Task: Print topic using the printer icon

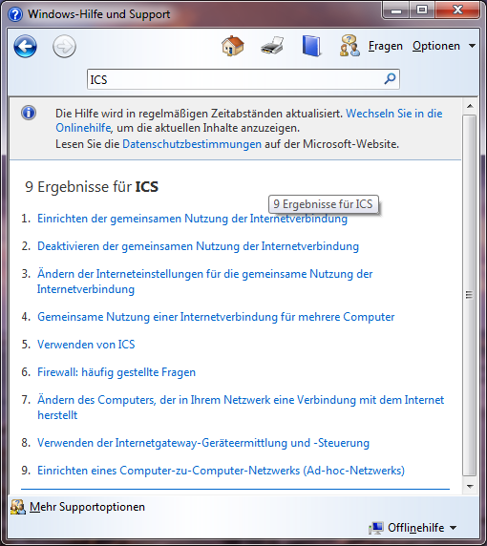Action: 272,46
